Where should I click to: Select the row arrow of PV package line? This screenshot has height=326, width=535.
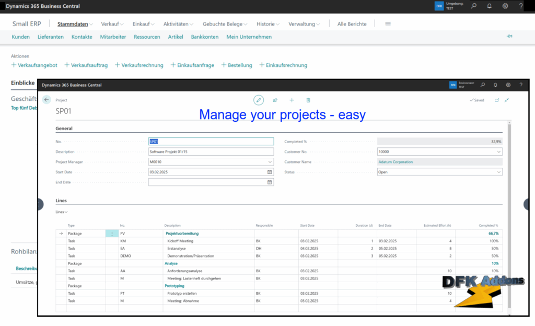[61, 234]
